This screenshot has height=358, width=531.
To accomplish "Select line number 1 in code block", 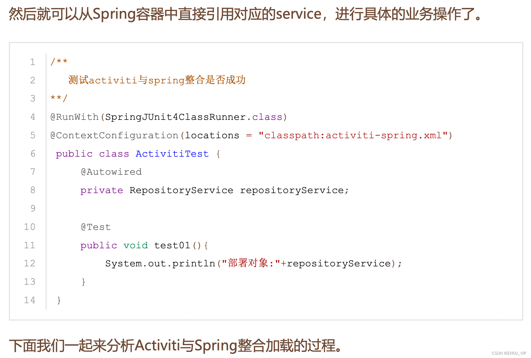I will pyautogui.click(x=32, y=62).
